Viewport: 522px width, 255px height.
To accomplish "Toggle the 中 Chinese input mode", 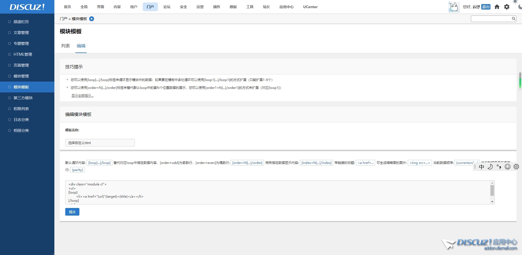I will [481, 167].
